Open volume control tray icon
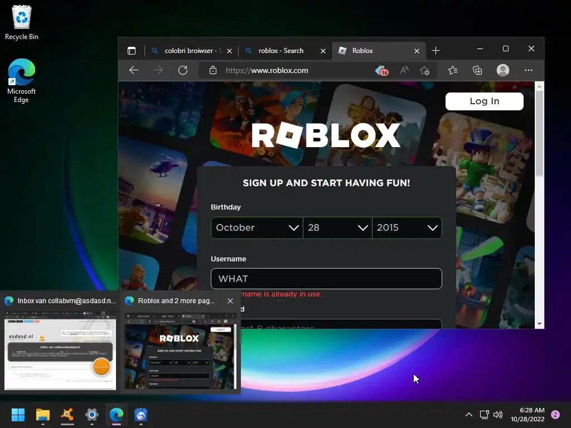 tap(497, 415)
